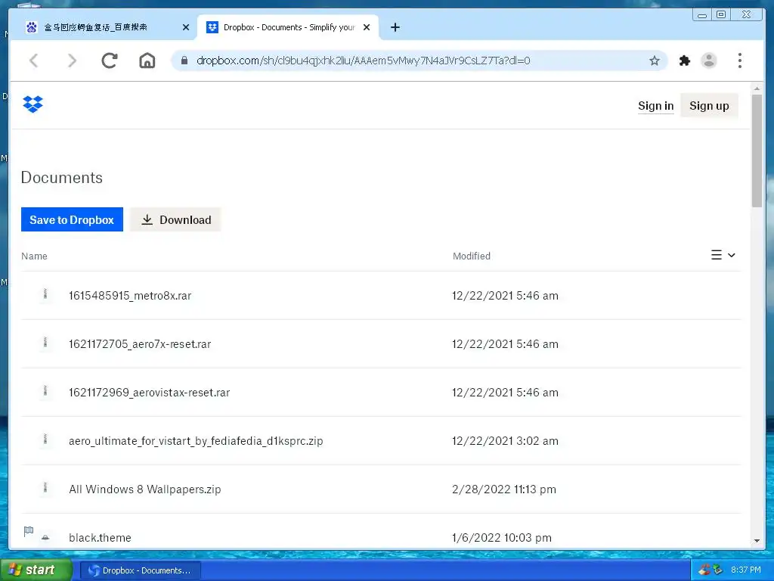This screenshot has width=774, height=581.
Task: Open a new tab with the plus button
Action: pos(395,27)
